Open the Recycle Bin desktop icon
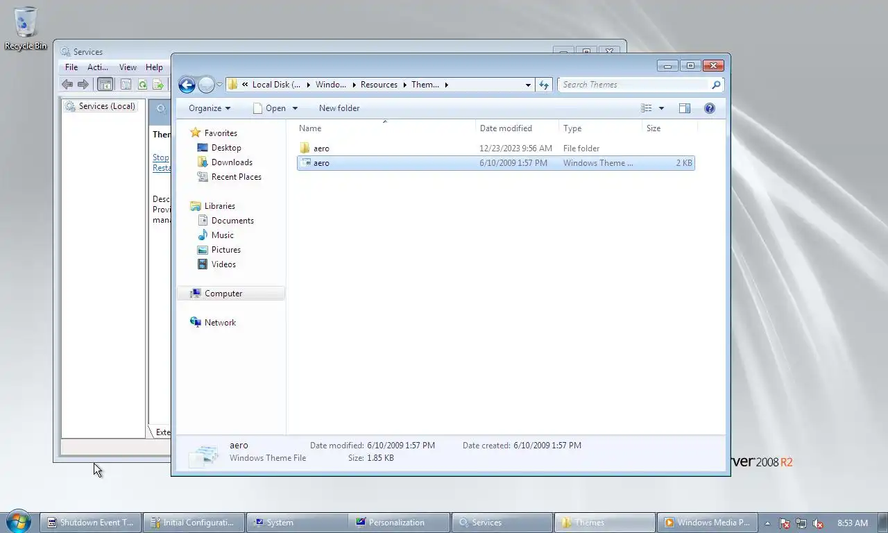Screen dimensions: 888x533 pyautogui.click(x=26, y=28)
